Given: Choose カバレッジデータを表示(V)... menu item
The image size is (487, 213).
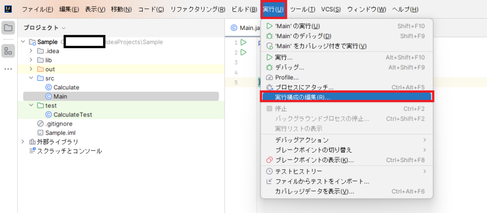Looking at the screenshot, I should click(347, 191).
